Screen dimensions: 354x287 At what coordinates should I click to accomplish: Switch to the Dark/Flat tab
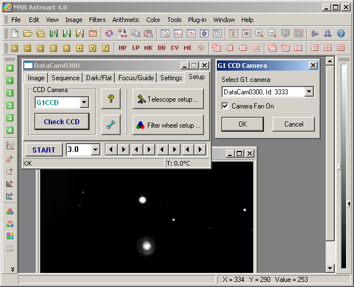click(x=99, y=78)
